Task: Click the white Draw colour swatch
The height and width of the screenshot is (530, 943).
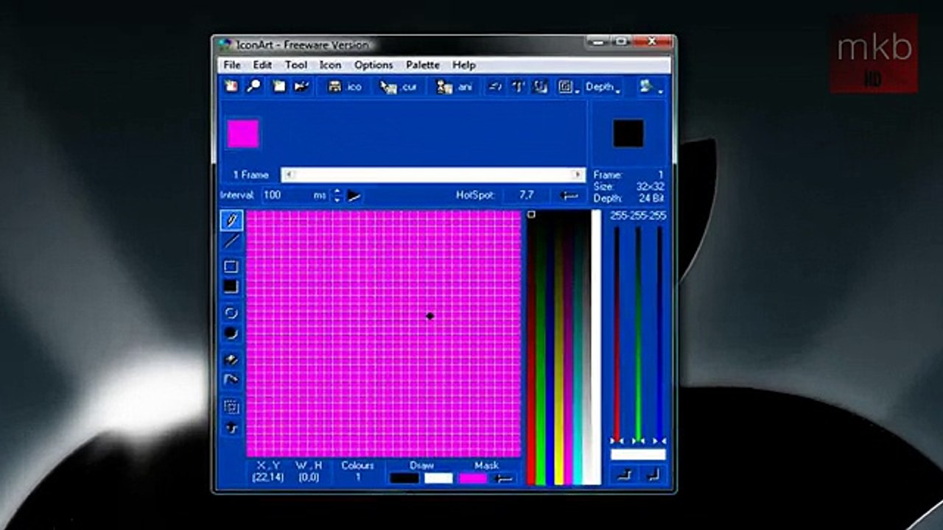Action: point(438,478)
